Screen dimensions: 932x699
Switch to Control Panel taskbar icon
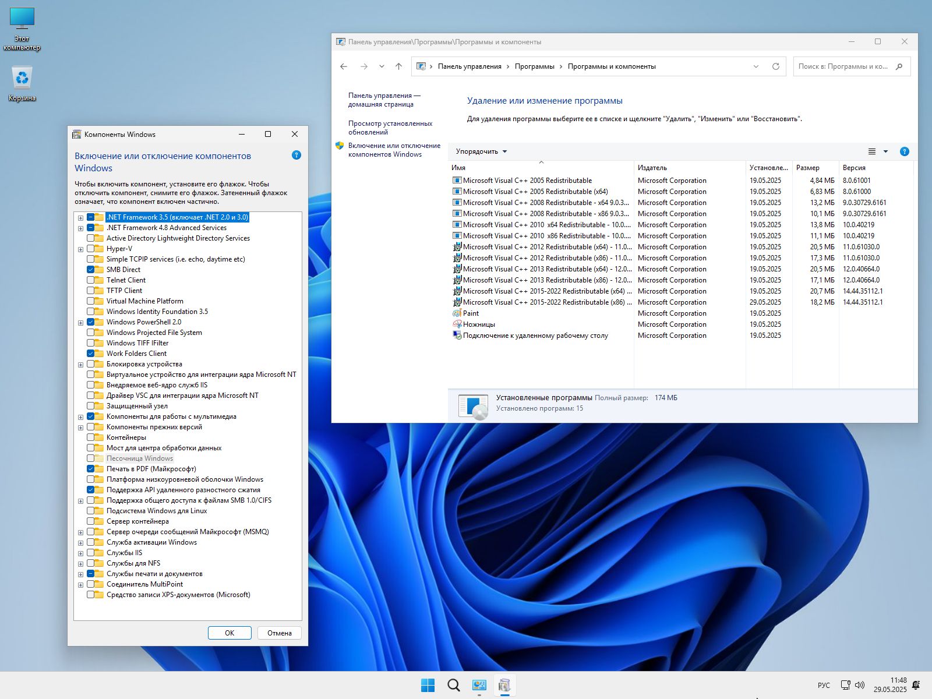point(479,686)
